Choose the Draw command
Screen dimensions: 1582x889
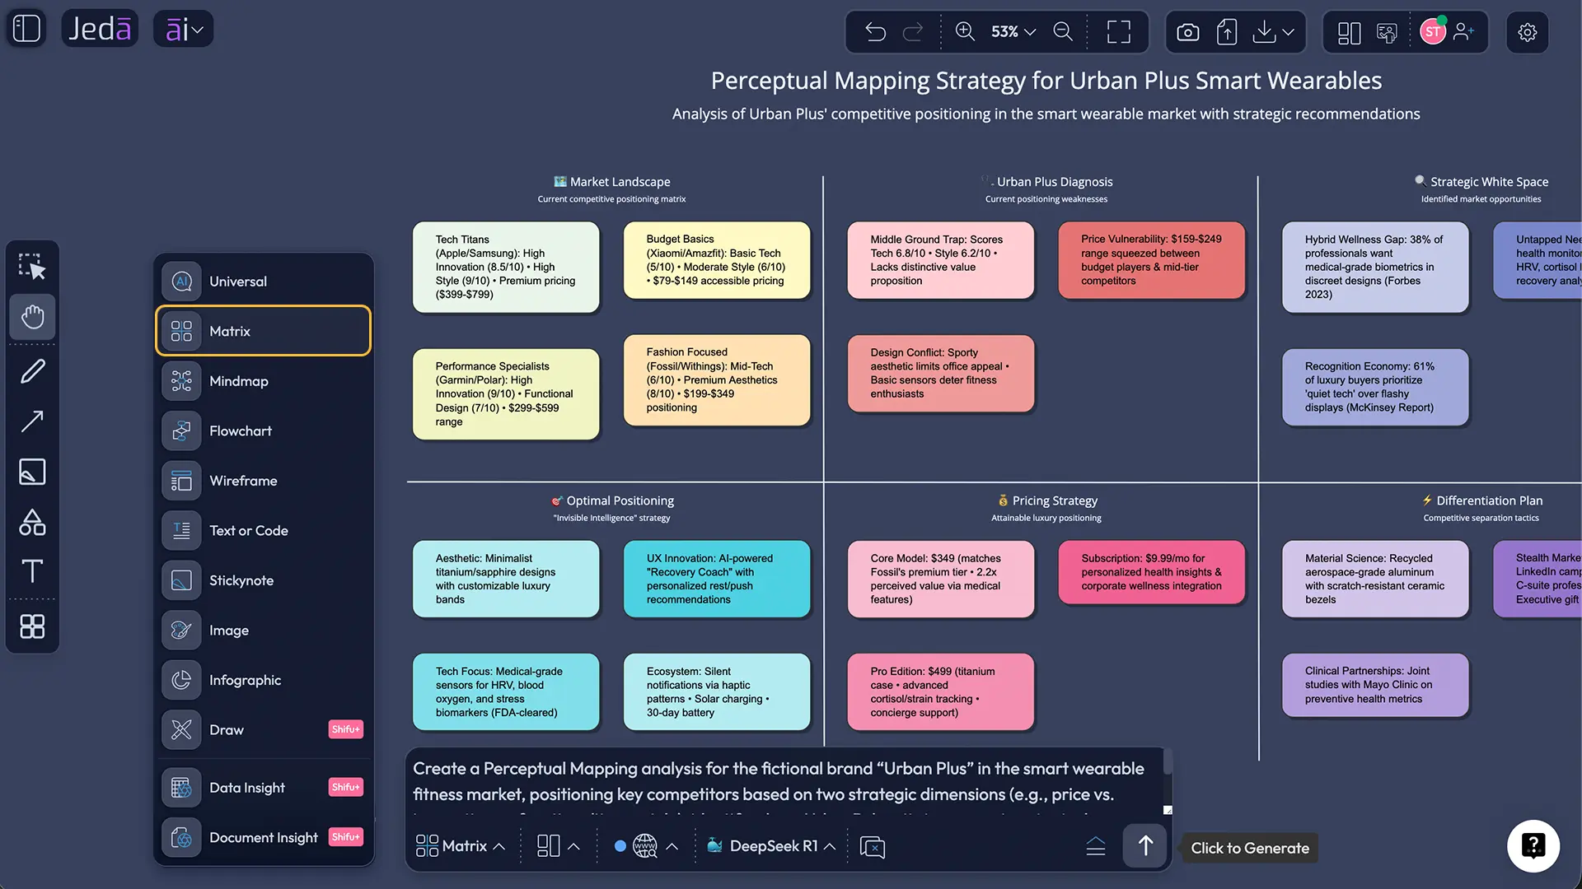(263, 730)
